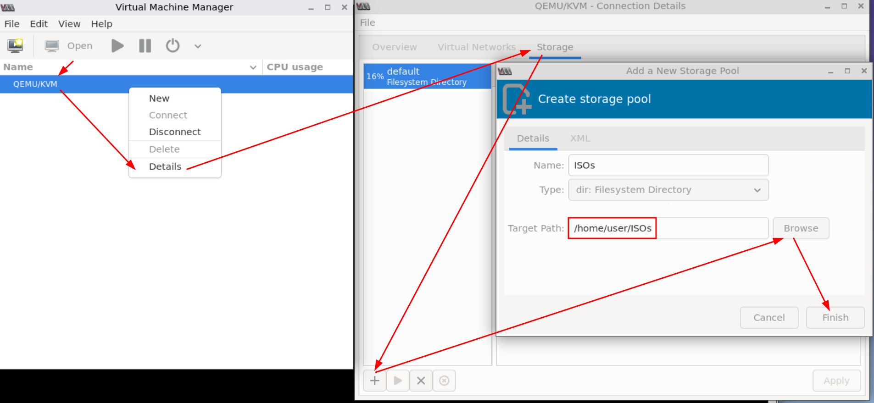
Task: Click the stop pool X icon
Action: click(x=421, y=381)
